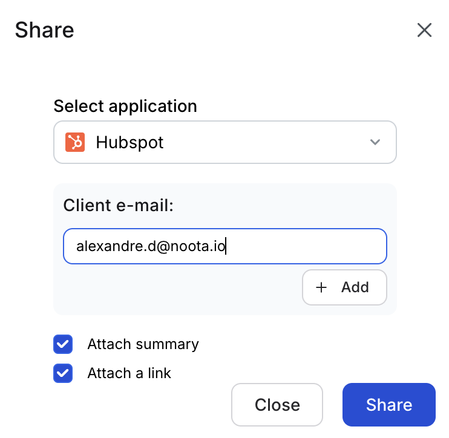449x438 pixels.
Task: Toggle via the Attach a link label text
Action: coord(129,373)
